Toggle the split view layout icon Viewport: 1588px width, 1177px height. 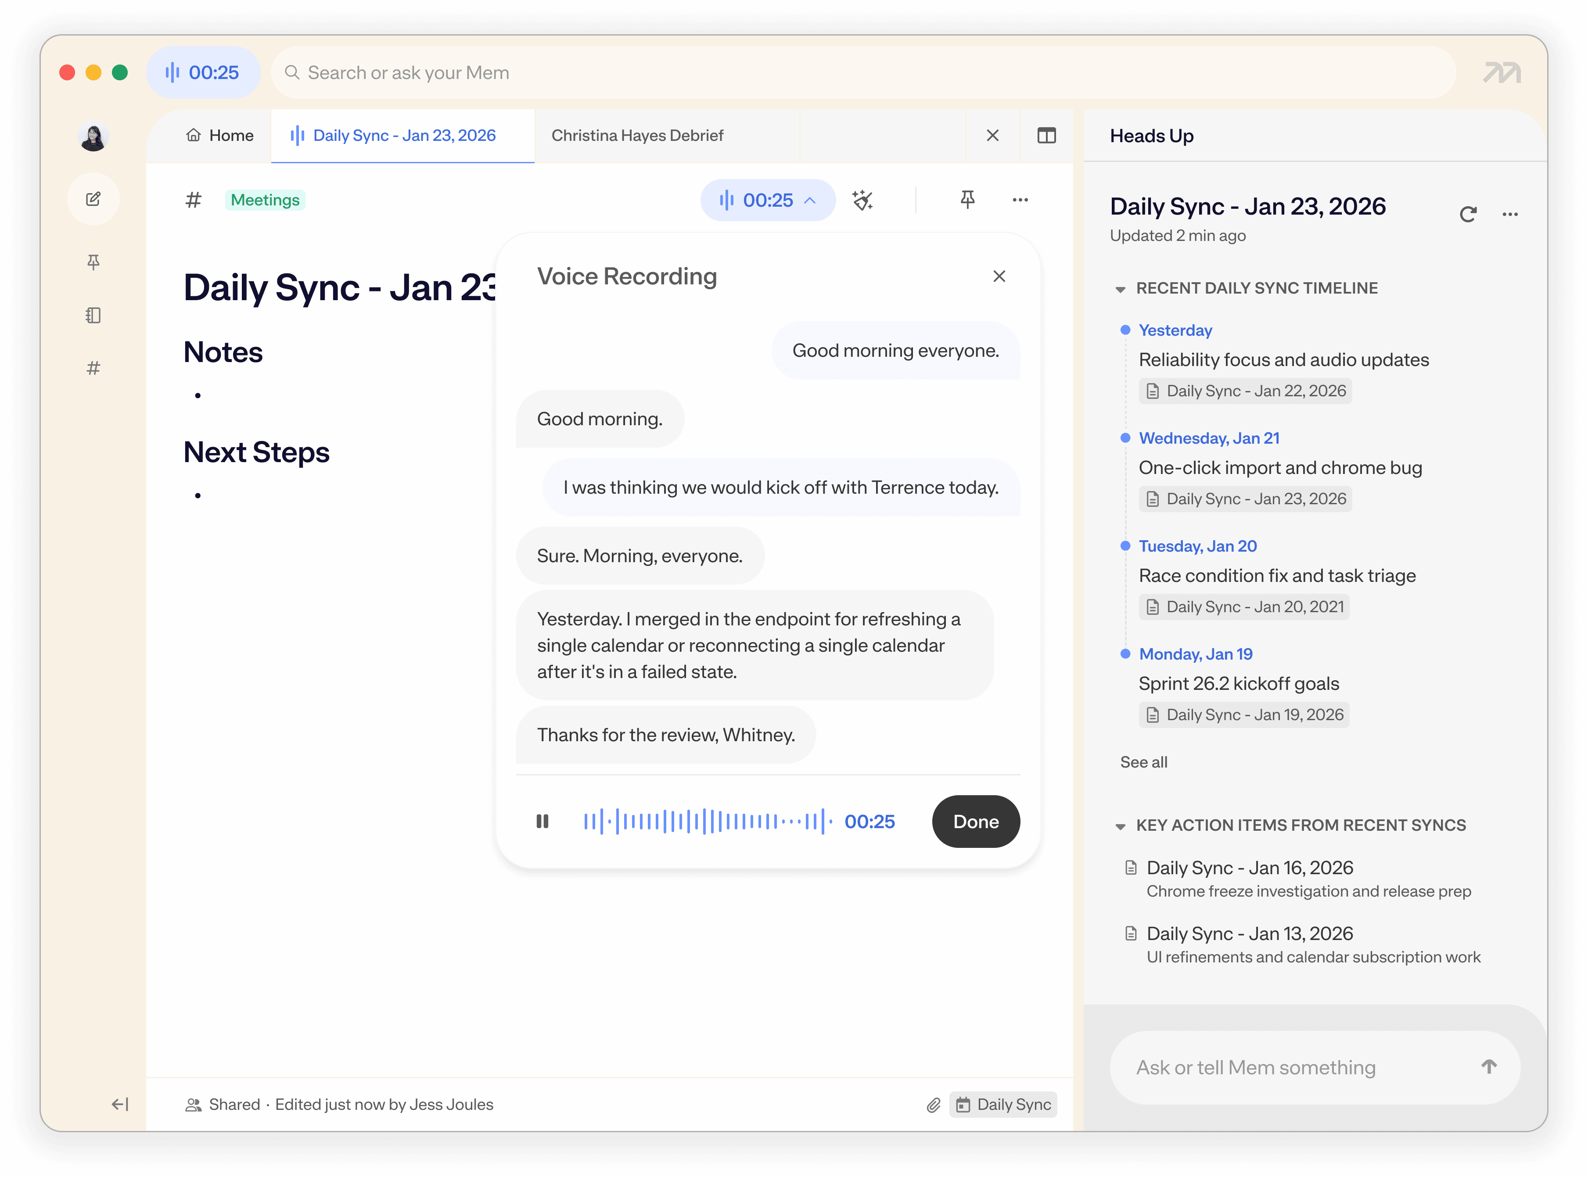coord(1046,135)
